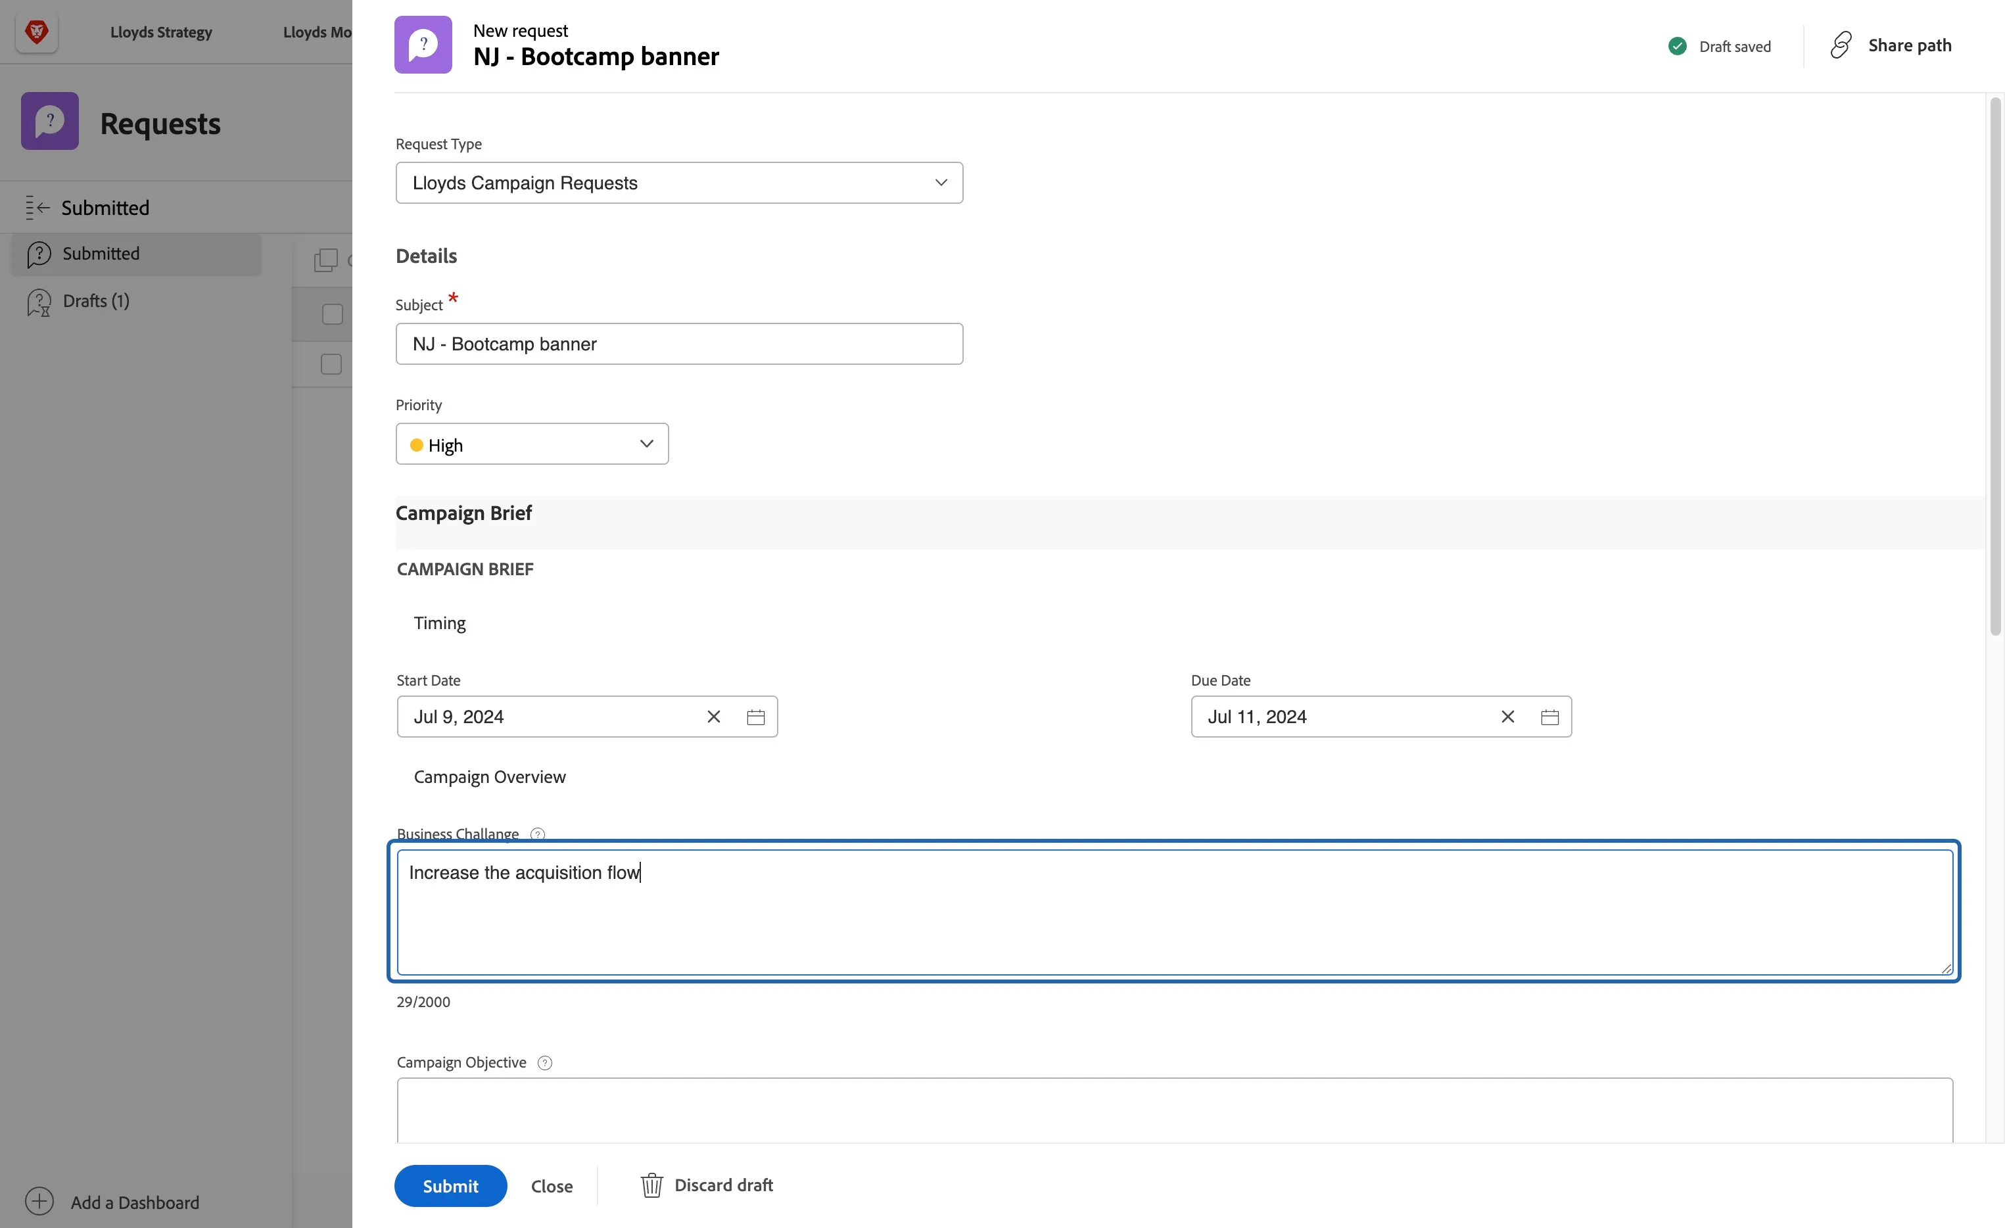Click Business Challange help icon
This screenshot has height=1228, width=2005.
click(538, 834)
